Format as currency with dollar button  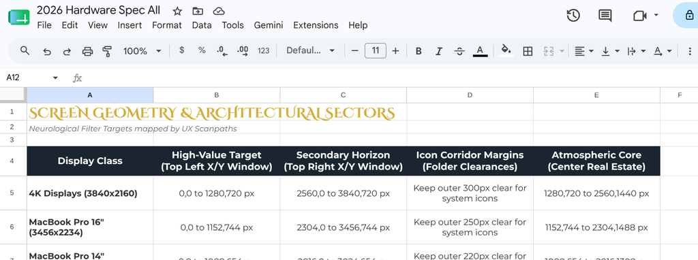click(181, 50)
